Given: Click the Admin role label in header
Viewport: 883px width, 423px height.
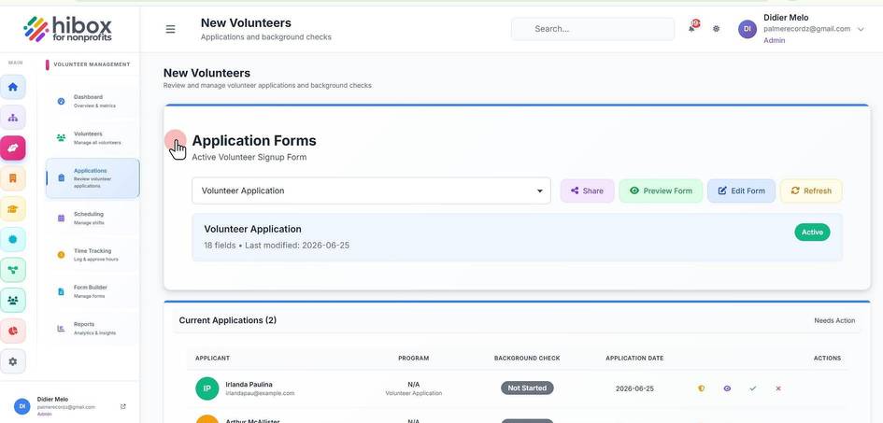Looking at the screenshot, I should (774, 40).
